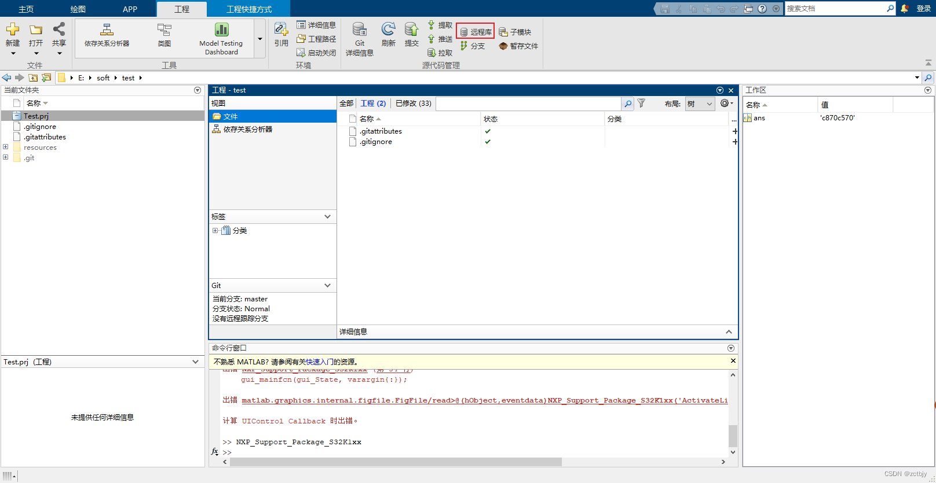Switch to the APP tab

coord(130,9)
